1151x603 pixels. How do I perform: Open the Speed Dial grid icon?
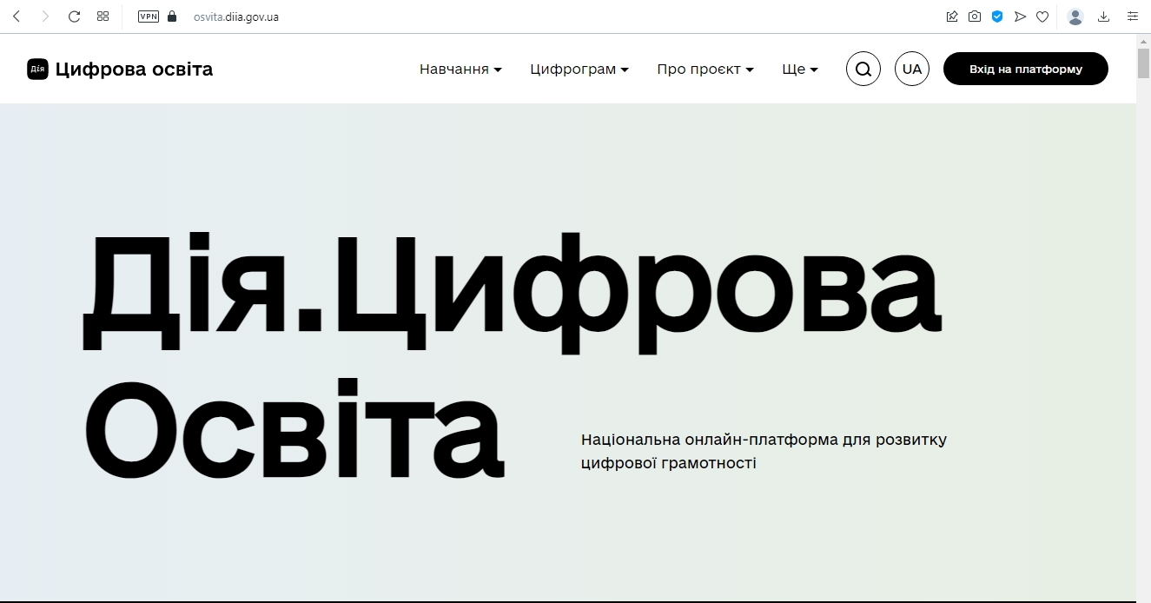(x=103, y=17)
